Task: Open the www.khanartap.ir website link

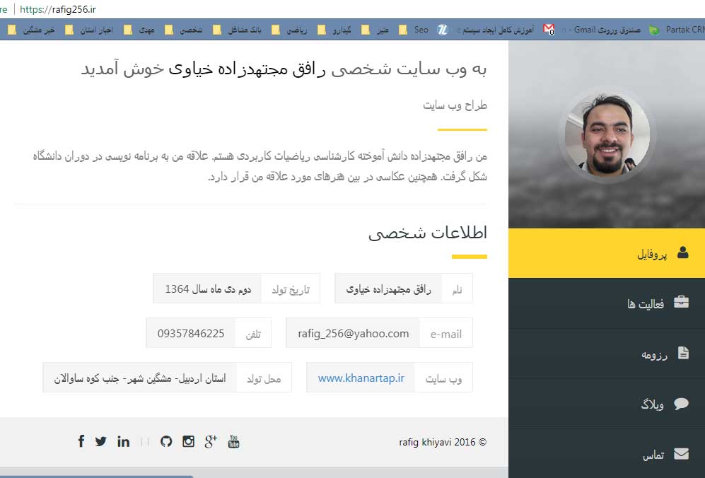Action: click(361, 378)
